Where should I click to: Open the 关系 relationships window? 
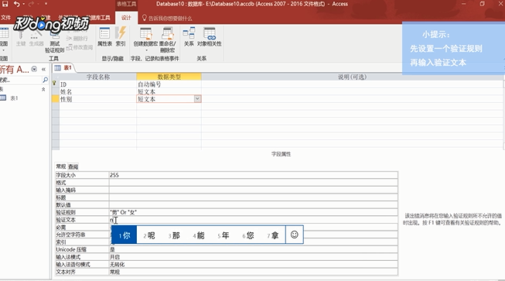(x=189, y=37)
